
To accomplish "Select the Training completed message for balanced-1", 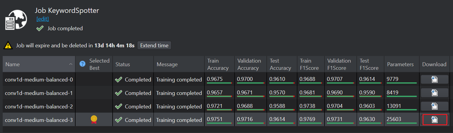I will click(179, 93).
